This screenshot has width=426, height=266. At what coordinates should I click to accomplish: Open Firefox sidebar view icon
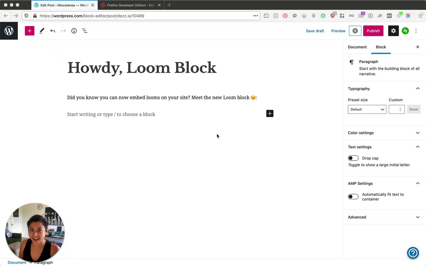pyautogui.click(x=266, y=16)
